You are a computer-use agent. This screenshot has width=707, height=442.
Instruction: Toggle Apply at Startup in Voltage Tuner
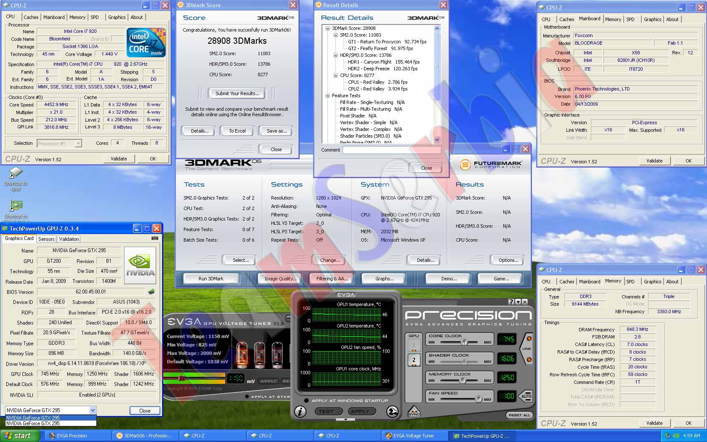pyautogui.click(x=247, y=397)
